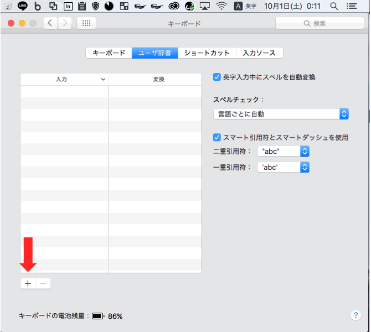Click the first sunglasses menu bar icon
This screenshot has width=371, height=332.
click(140, 7)
